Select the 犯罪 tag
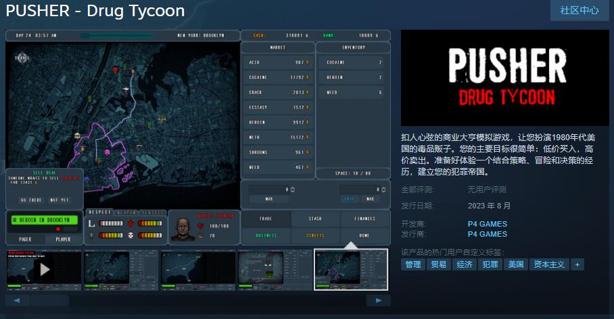Image resolution: width=614 pixels, height=319 pixels. [490, 264]
